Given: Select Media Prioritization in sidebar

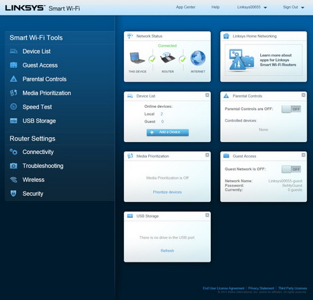Looking at the screenshot, I should (x=47, y=93).
